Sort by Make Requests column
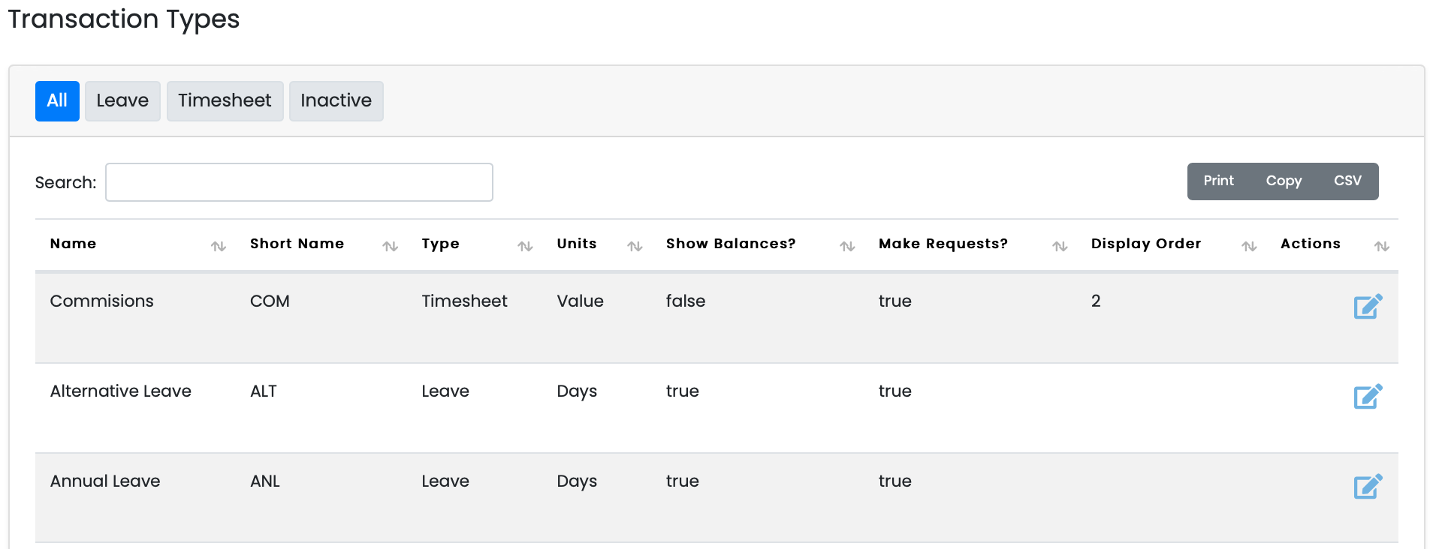 point(943,244)
